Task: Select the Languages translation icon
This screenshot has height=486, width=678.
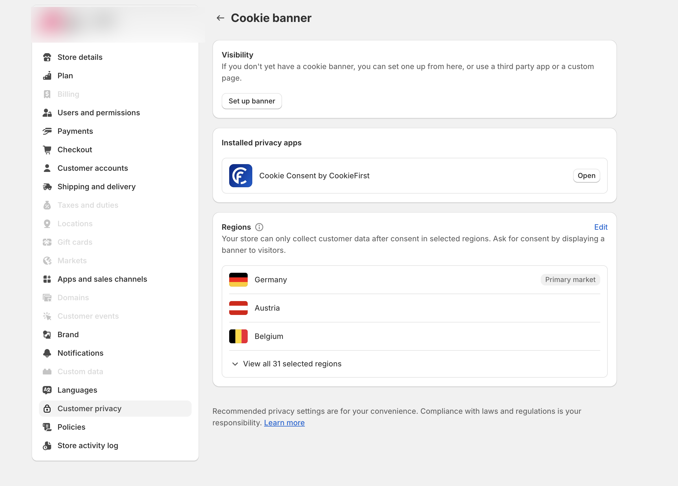Action: pyautogui.click(x=47, y=390)
